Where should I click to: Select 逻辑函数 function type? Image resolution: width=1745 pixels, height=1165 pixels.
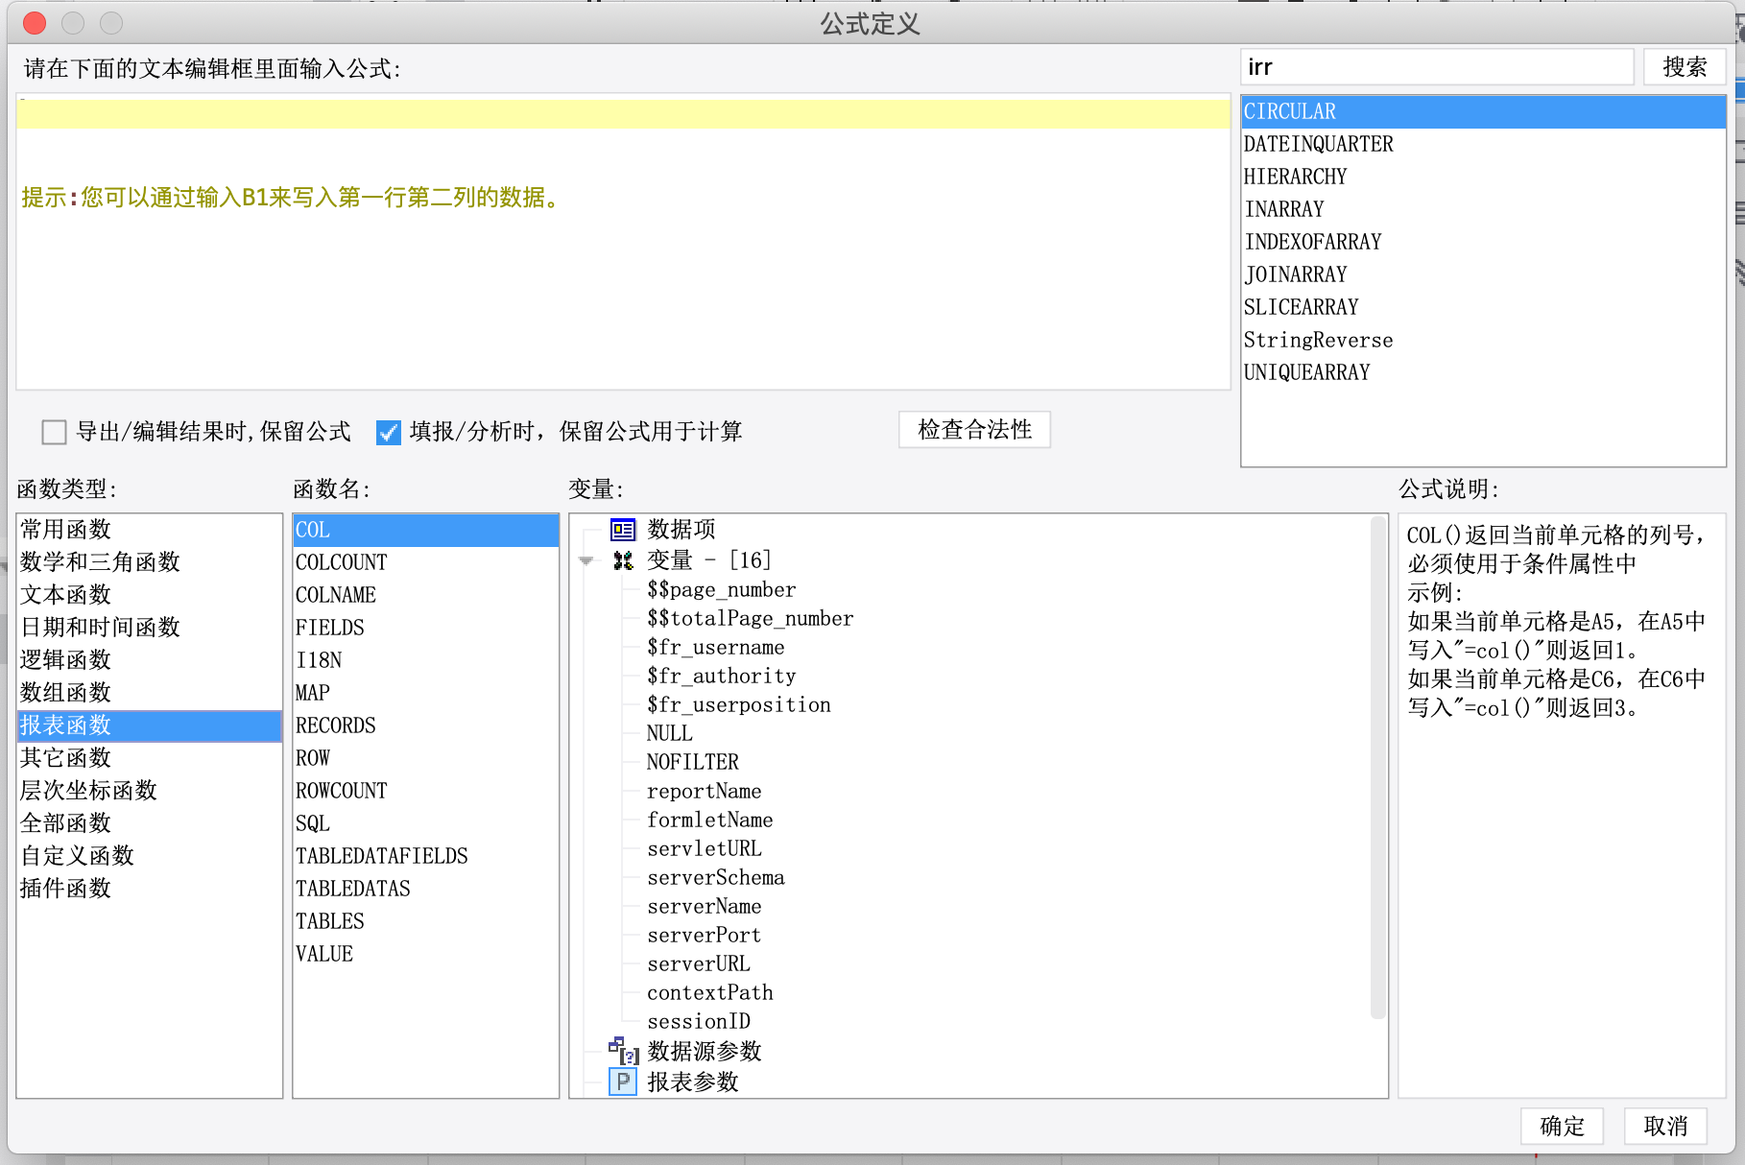point(150,660)
